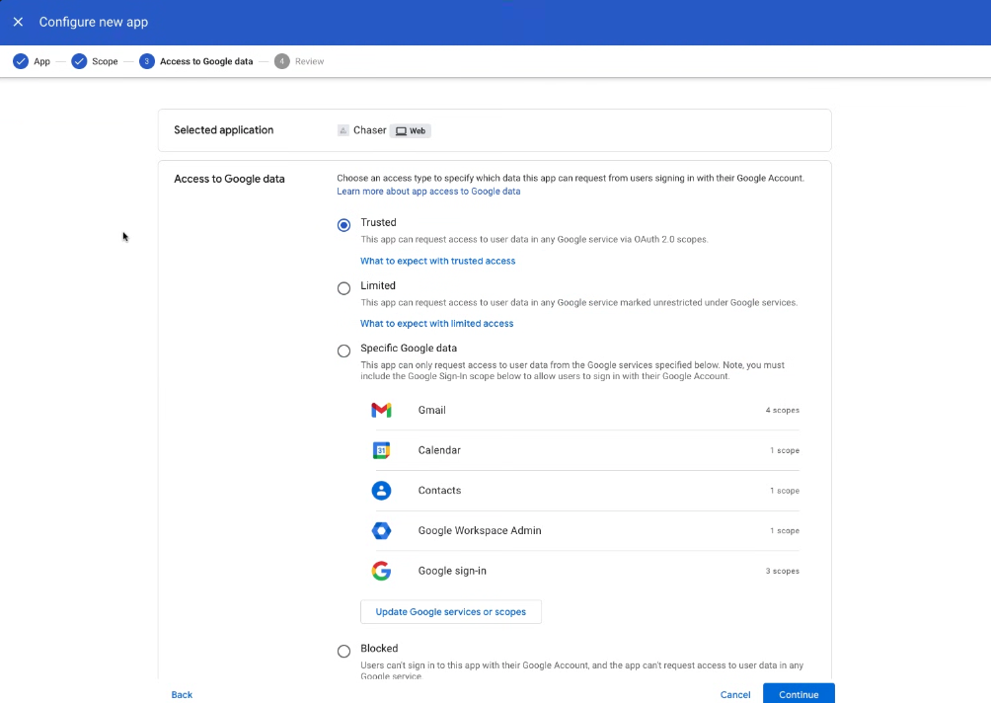991x703 pixels.
Task: Go Back to the previous step
Action: pyautogui.click(x=182, y=694)
